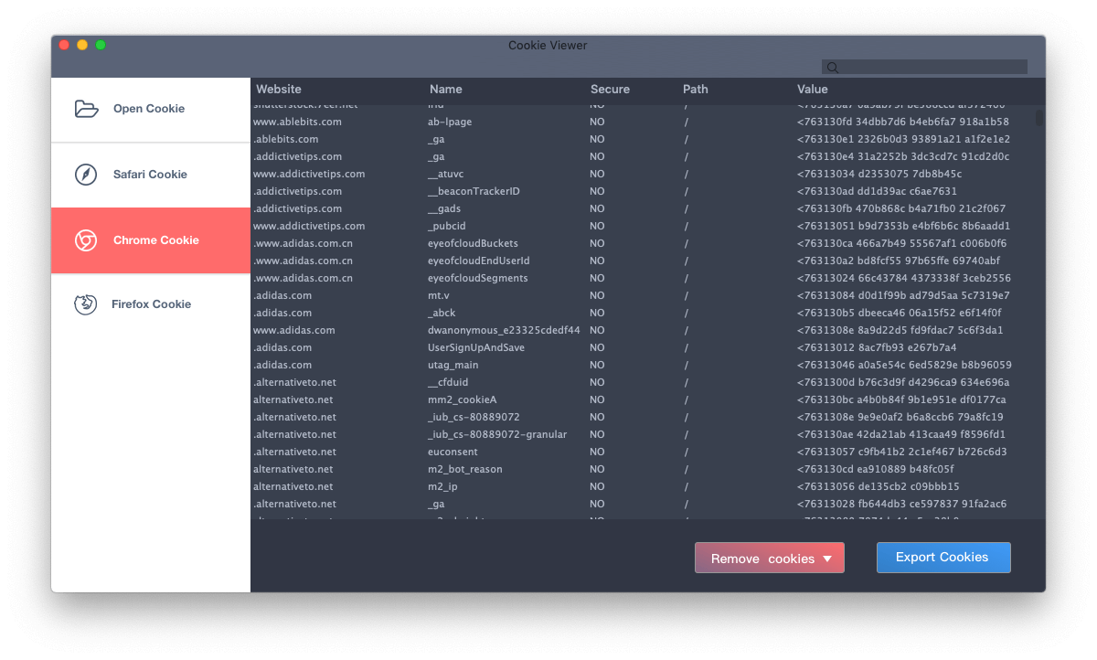Click the Cookie Viewer window title
This screenshot has height=660, width=1097.
coord(548,46)
